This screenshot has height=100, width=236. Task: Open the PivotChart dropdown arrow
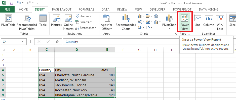(x=169, y=29)
